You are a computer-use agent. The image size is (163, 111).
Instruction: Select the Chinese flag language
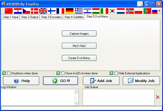9,11
